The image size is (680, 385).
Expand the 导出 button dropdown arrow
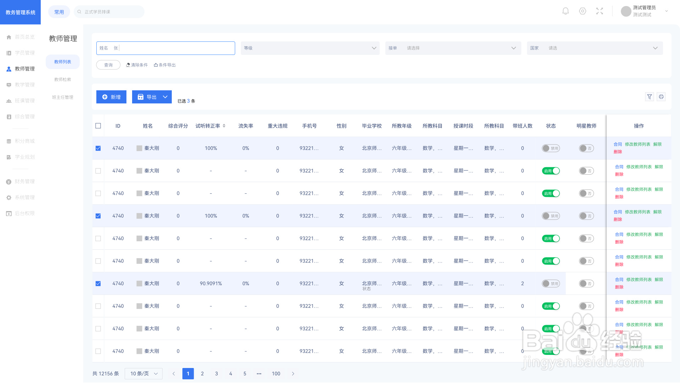coord(165,97)
